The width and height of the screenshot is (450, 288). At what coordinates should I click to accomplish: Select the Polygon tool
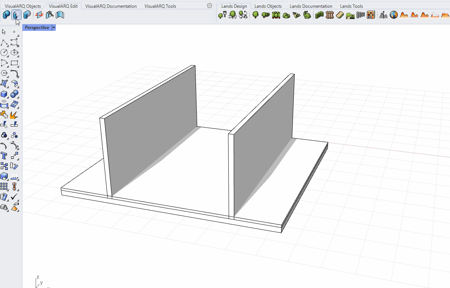(4, 73)
